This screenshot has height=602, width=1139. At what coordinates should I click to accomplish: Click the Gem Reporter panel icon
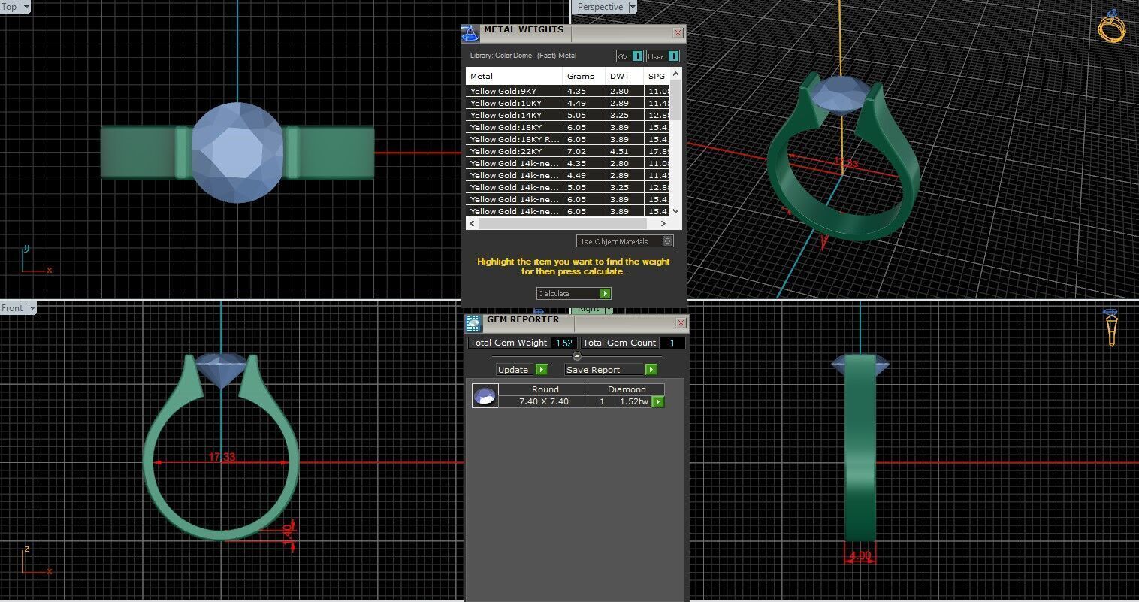pos(473,324)
